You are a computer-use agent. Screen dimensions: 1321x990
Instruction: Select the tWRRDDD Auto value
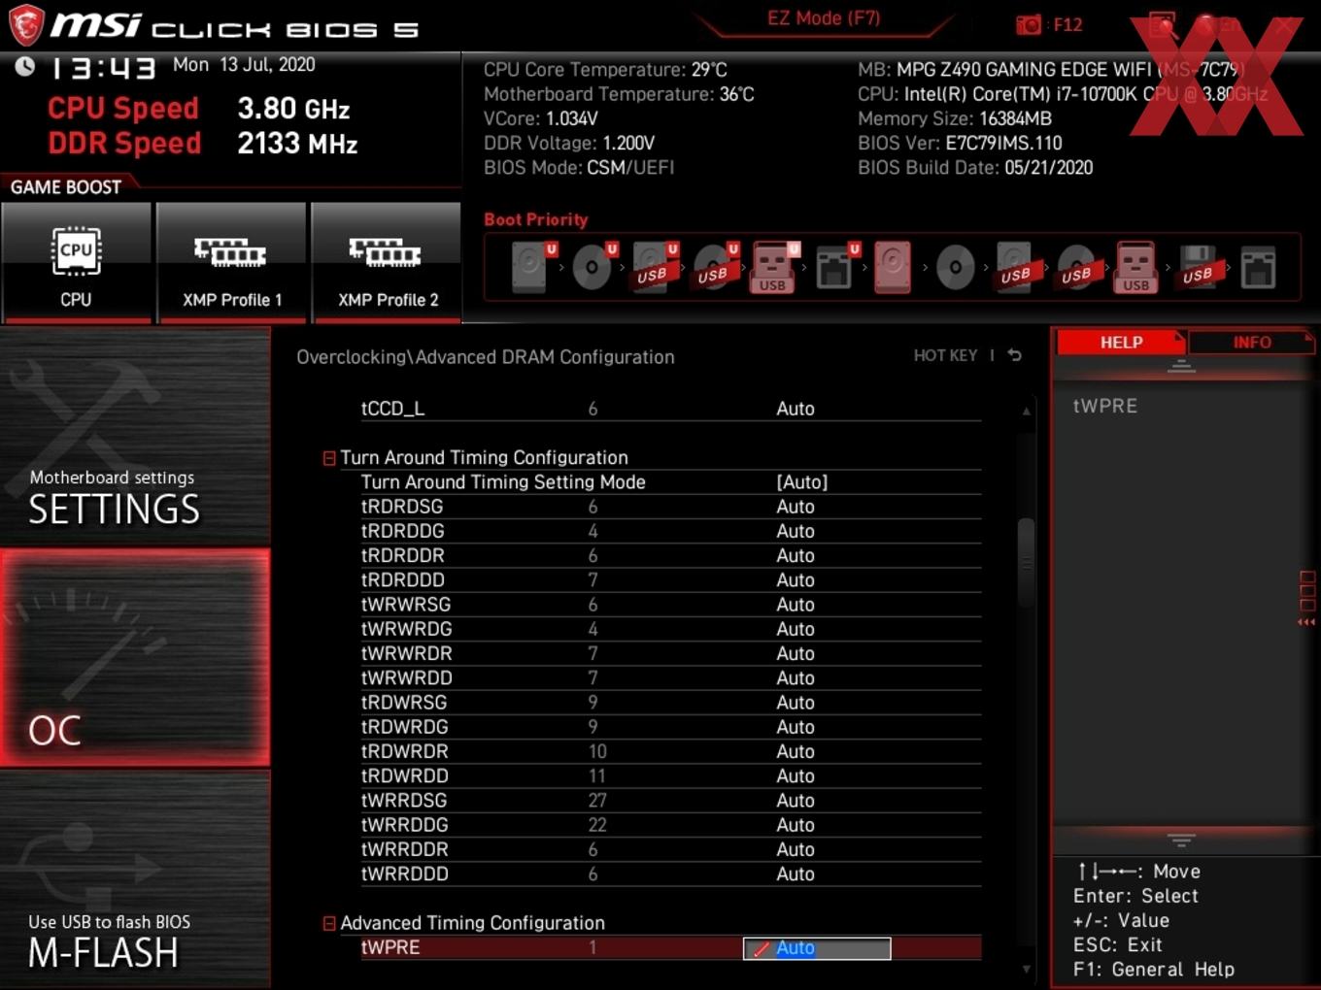(795, 874)
